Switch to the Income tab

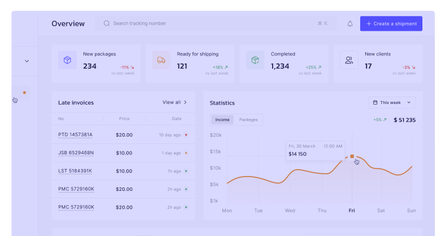pos(222,120)
